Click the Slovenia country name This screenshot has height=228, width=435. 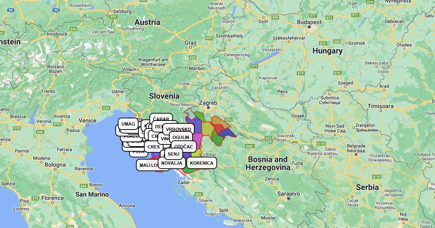click(x=164, y=96)
